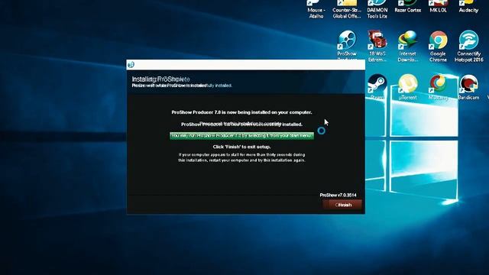Screen dimensions: 489x275
Task: Launch the Internet Download Manager shortcut
Action: pos(407,46)
